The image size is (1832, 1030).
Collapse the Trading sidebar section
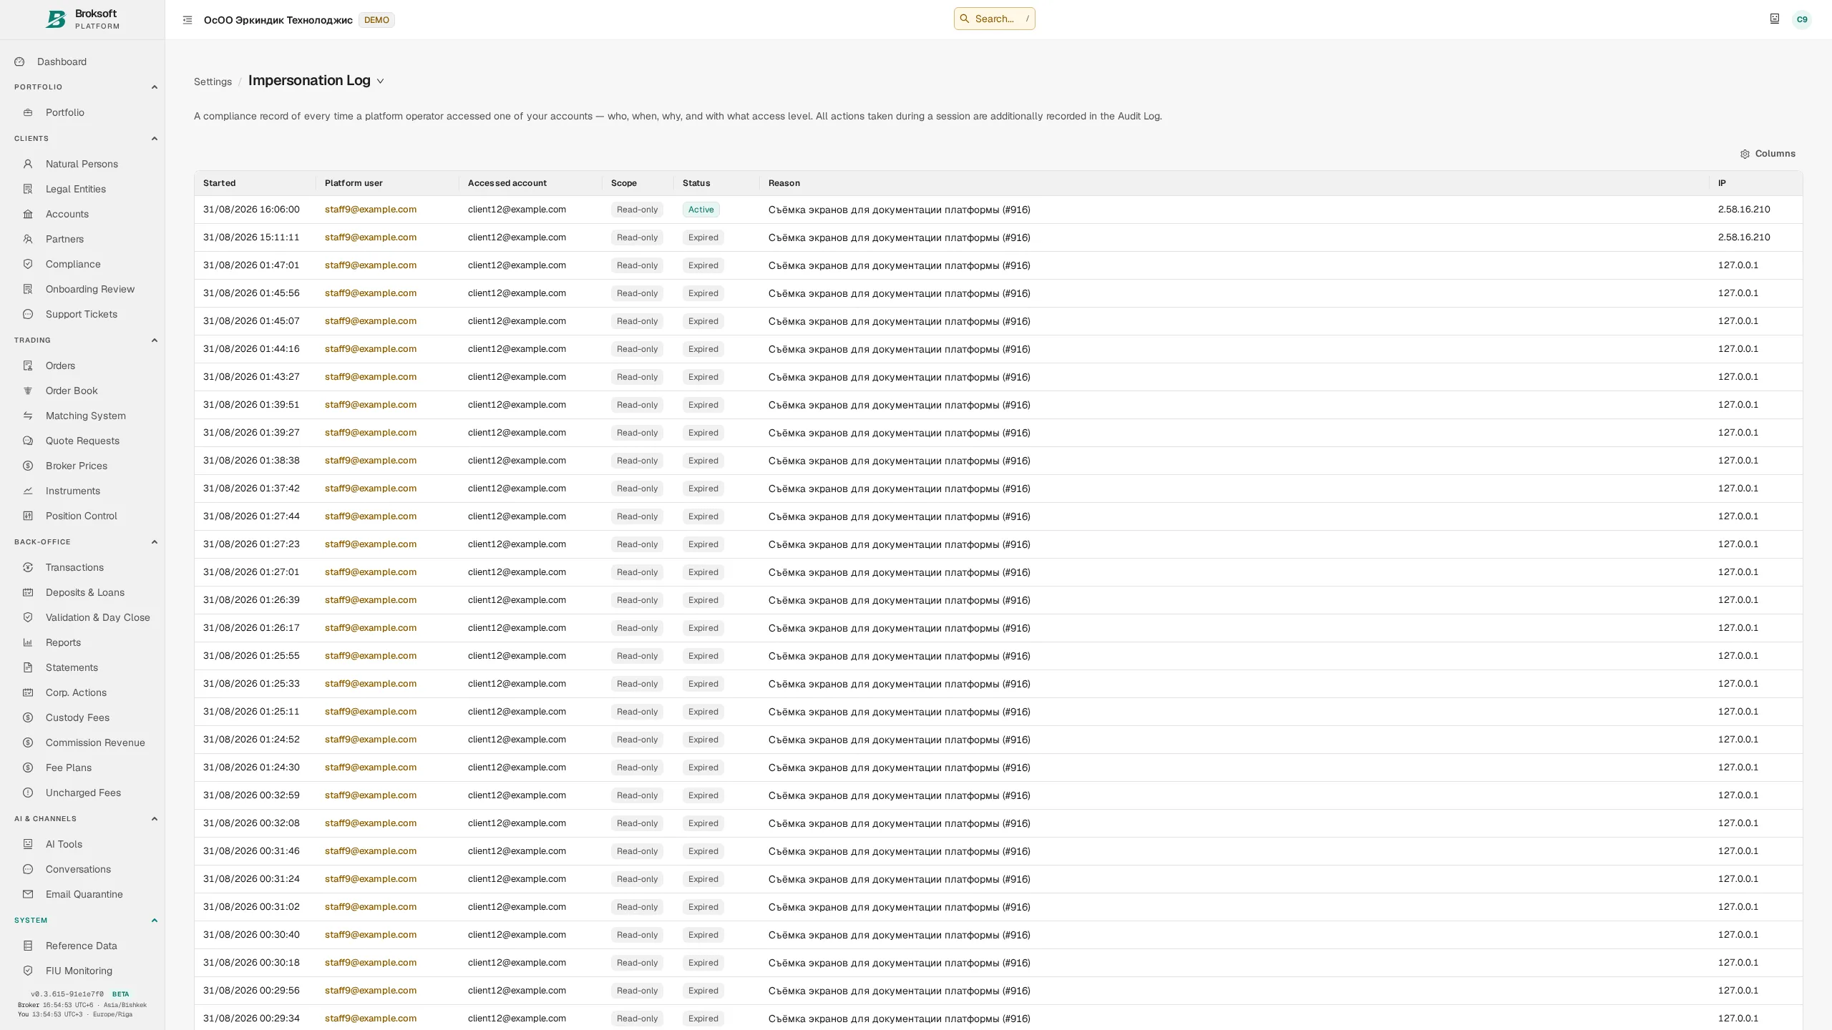coord(154,340)
